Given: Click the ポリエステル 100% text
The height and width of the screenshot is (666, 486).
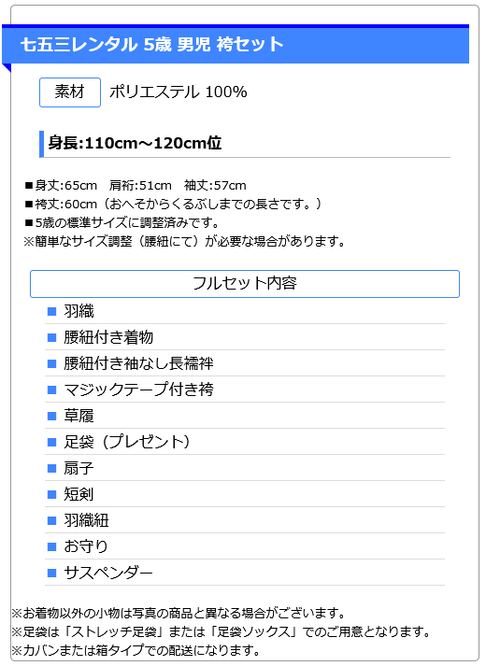Looking at the screenshot, I should click(x=179, y=92).
